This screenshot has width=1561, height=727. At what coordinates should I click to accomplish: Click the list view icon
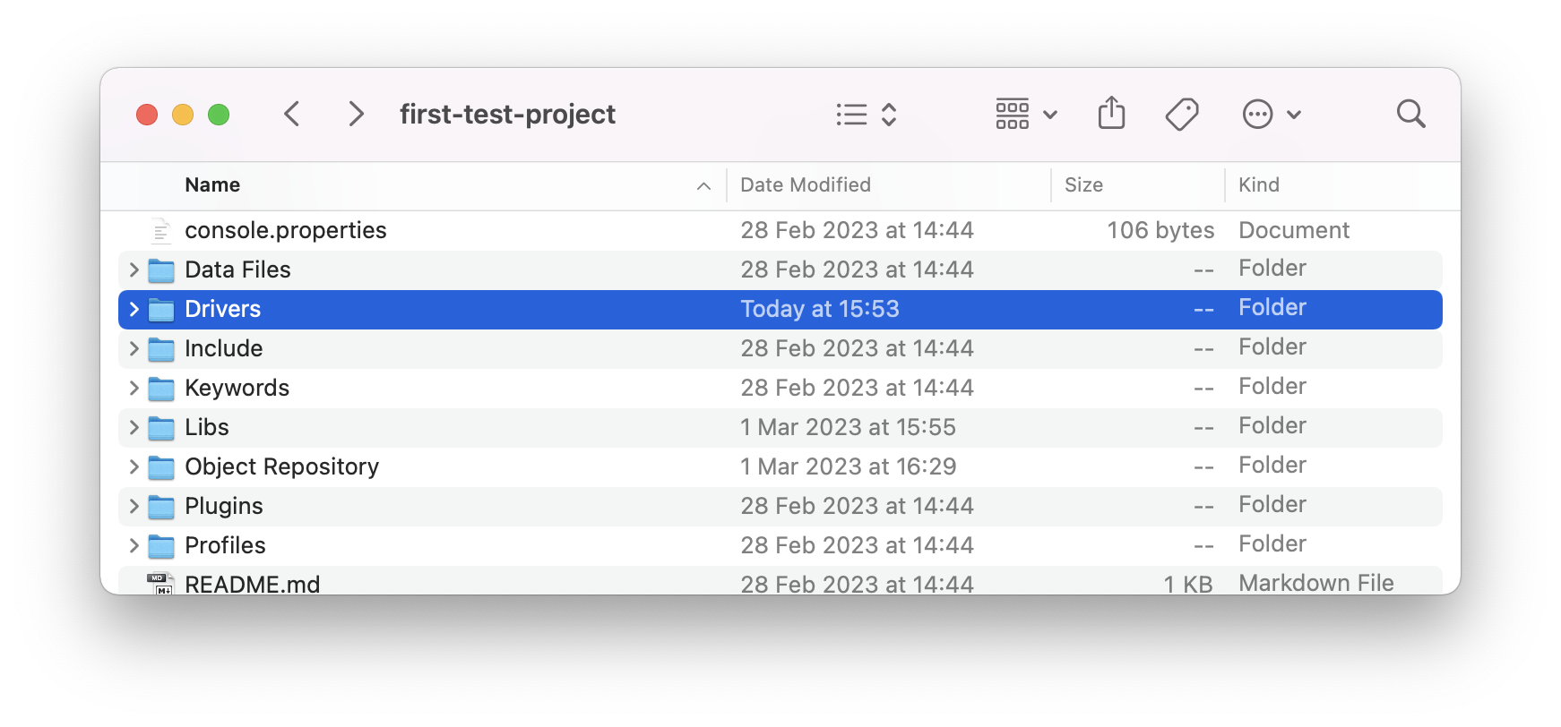click(x=851, y=114)
